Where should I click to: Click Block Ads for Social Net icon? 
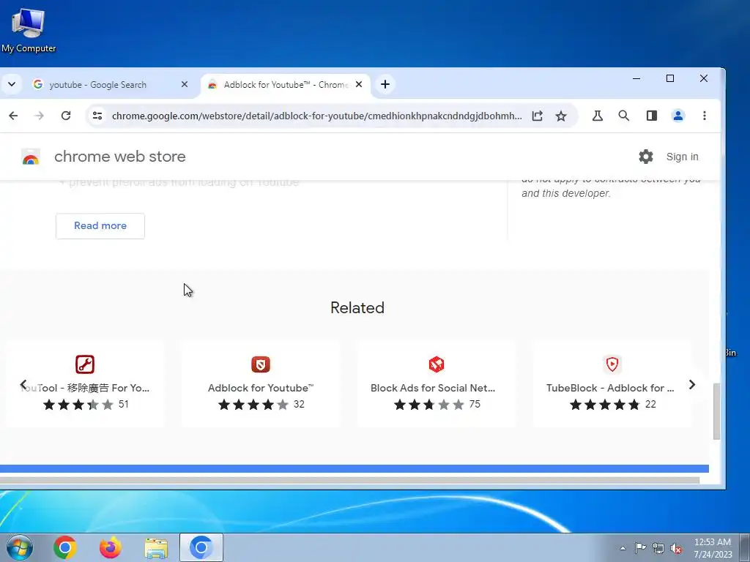437,364
